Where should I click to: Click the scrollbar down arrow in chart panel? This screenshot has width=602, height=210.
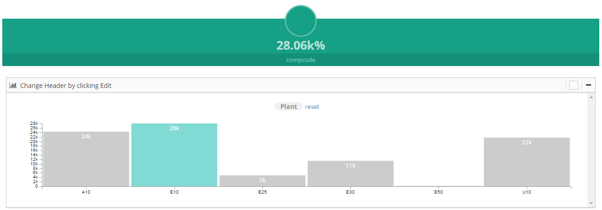(x=591, y=203)
